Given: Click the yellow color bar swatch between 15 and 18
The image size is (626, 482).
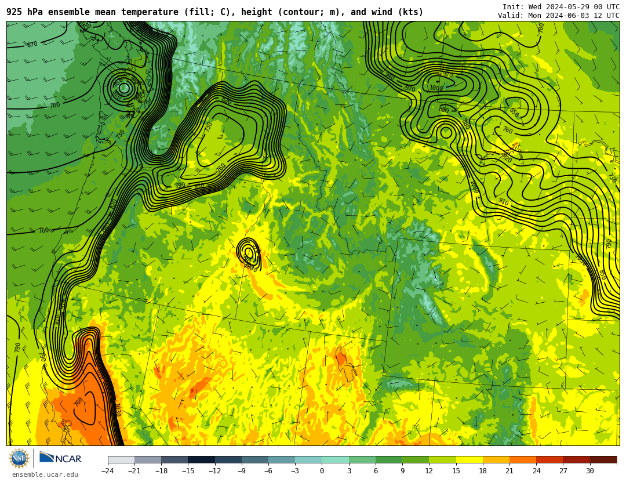Looking at the screenshot, I should pyautogui.click(x=469, y=460).
